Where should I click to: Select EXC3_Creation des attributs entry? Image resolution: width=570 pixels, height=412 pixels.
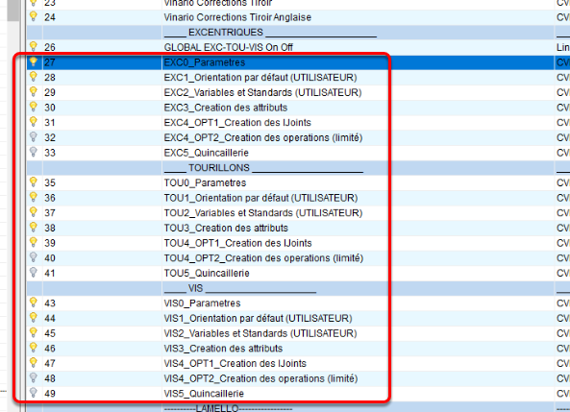[x=225, y=108]
